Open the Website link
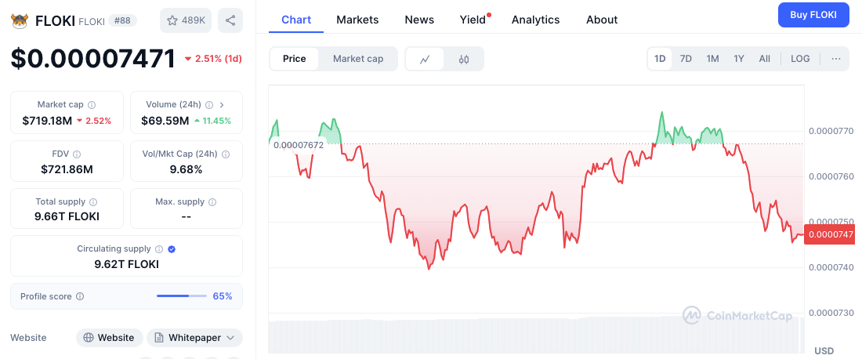The height and width of the screenshot is (359, 862). click(x=109, y=338)
